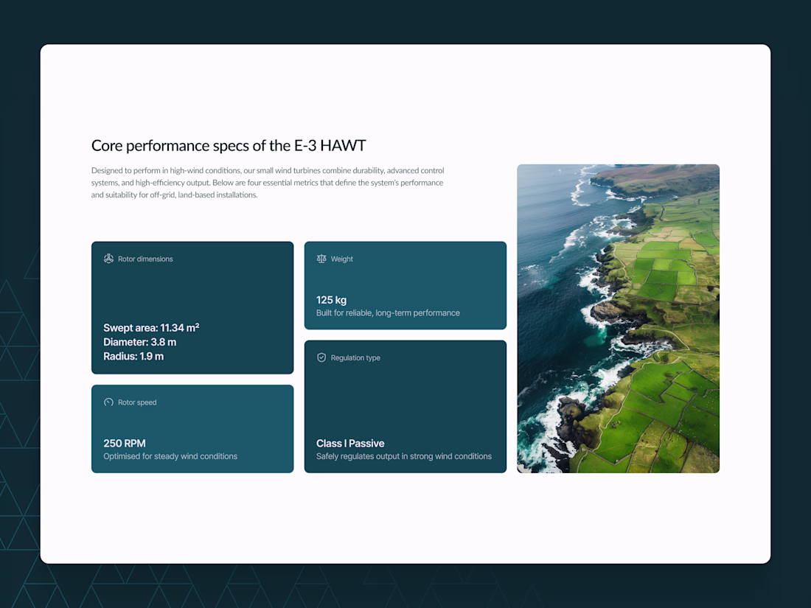
Task: Click the rotor speed gauge icon
Action: [108, 402]
